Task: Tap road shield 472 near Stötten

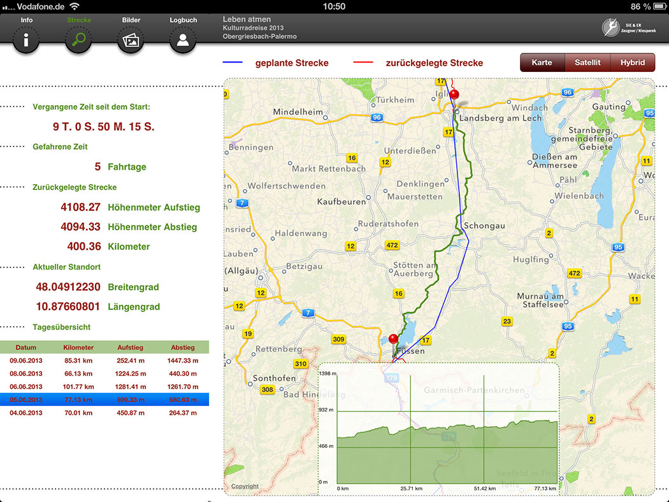Action: coord(392,245)
